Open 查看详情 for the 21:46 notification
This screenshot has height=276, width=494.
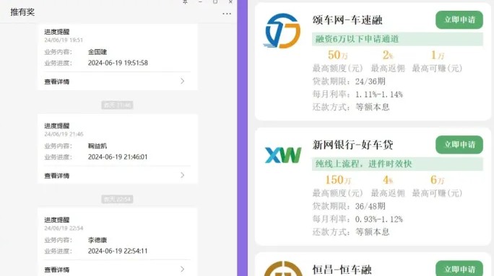[x=57, y=176]
